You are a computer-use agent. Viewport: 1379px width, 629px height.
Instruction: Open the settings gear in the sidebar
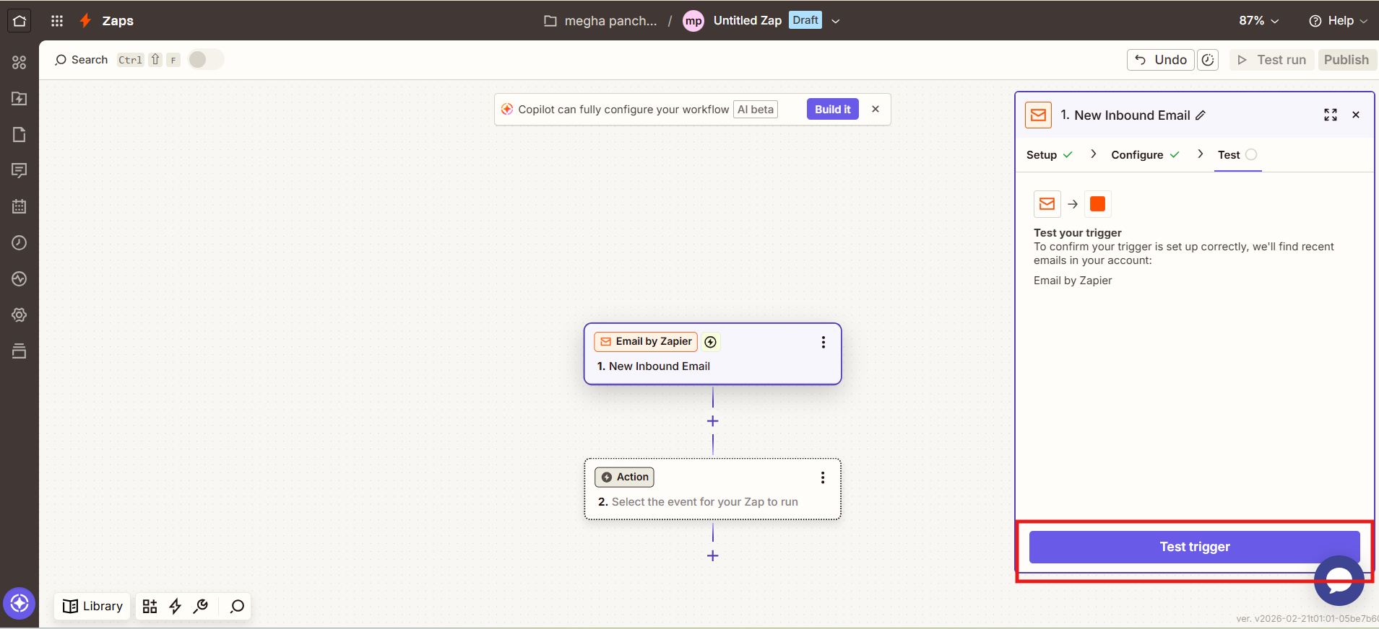[20, 315]
